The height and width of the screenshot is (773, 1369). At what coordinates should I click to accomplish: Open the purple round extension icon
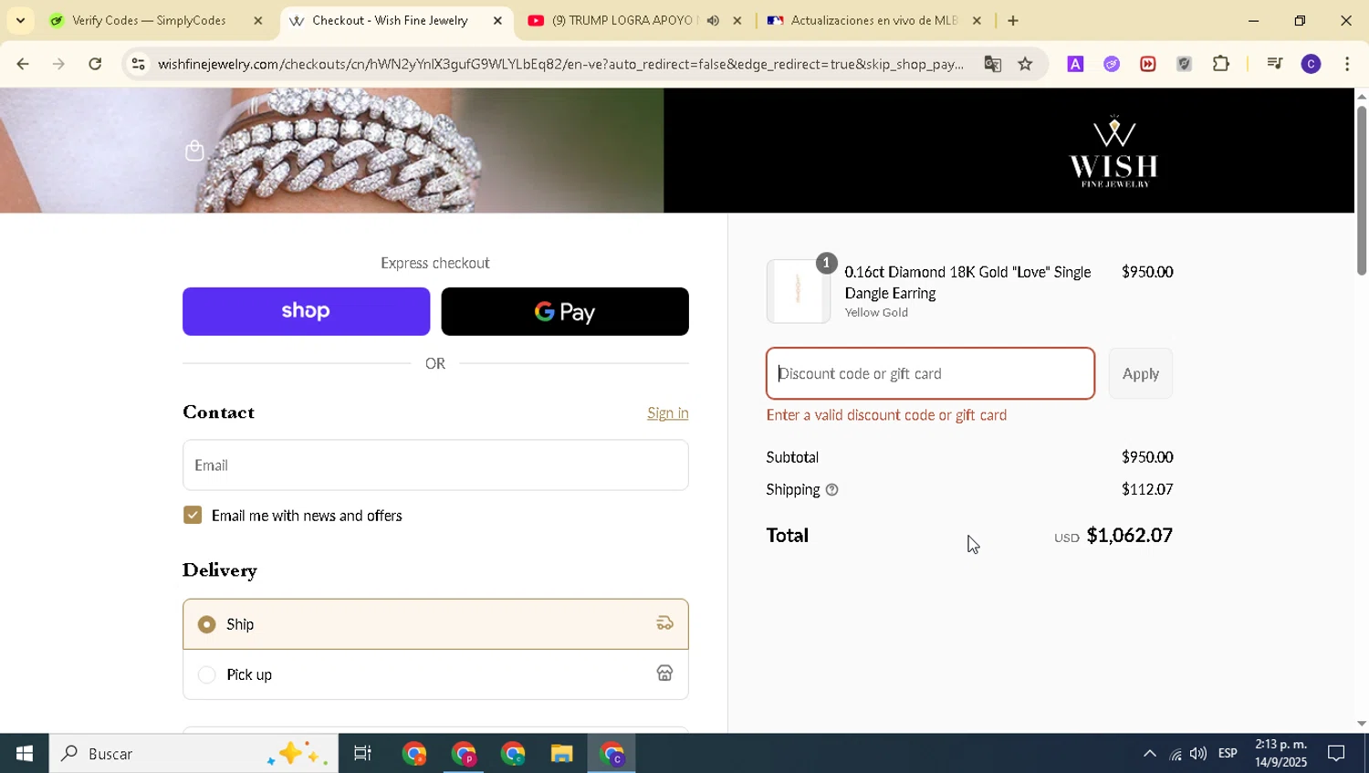point(1112,64)
